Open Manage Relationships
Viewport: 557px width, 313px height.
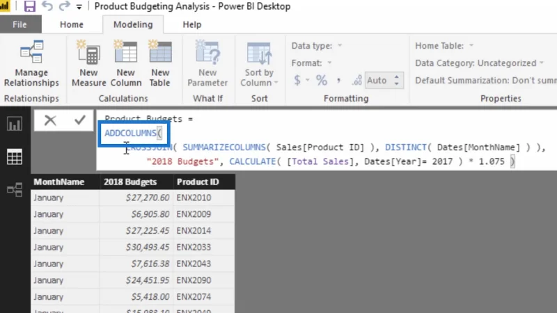(x=31, y=63)
